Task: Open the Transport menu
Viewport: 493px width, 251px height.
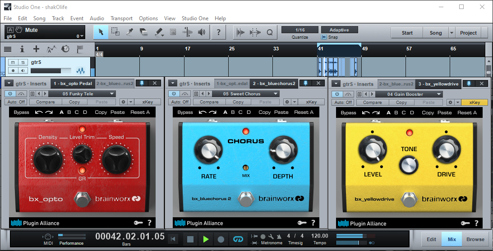Action: (x=121, y=18)
